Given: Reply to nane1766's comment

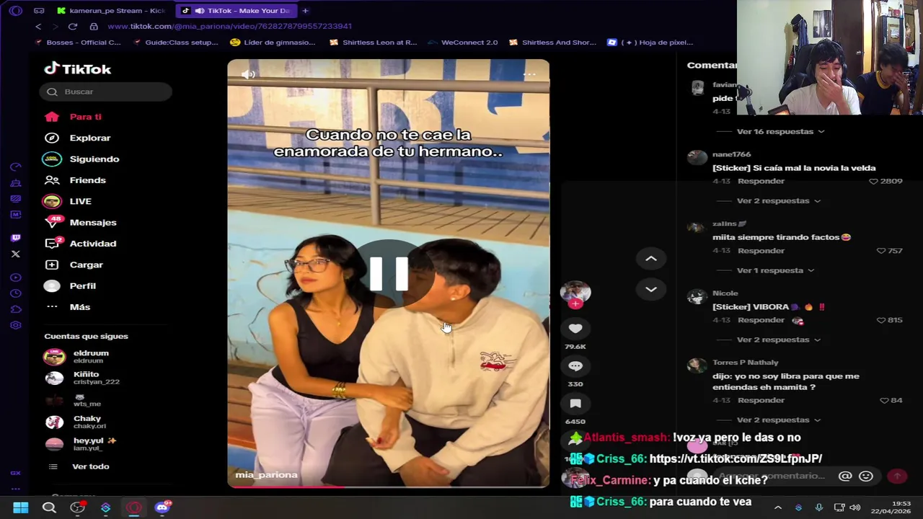Looking at the screenshot, I should 761,182.
